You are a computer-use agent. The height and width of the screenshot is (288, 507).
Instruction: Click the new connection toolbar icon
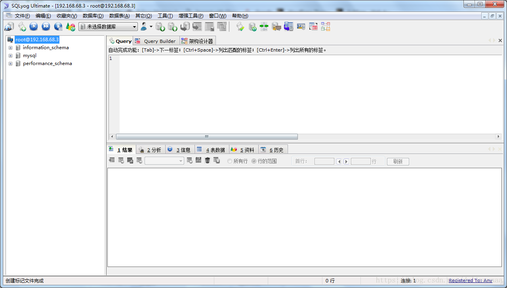pyautogui.click(x=9, y=27)
